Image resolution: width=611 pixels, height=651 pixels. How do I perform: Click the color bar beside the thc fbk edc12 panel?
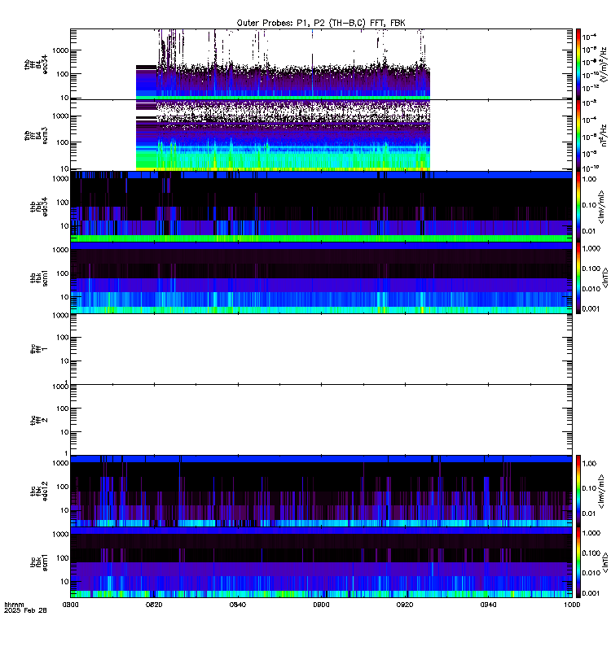coord(578,491)
